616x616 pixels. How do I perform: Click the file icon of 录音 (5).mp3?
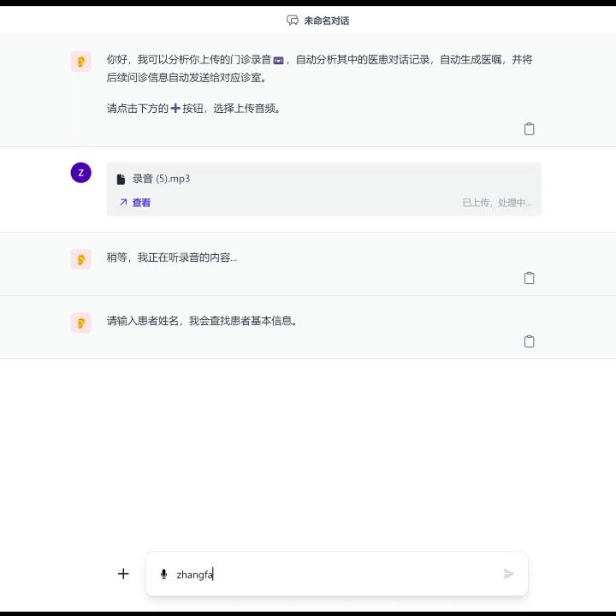[x=121, y=179]
